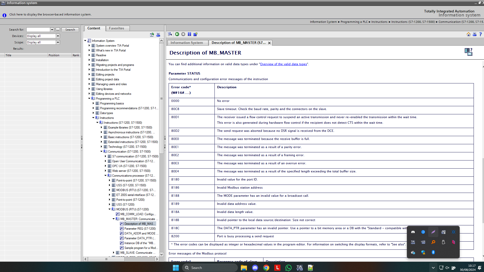Click the Search button

70,30
